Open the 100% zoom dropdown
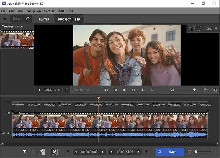Screen dimensions: 220x158 click(x=211, y=29)
